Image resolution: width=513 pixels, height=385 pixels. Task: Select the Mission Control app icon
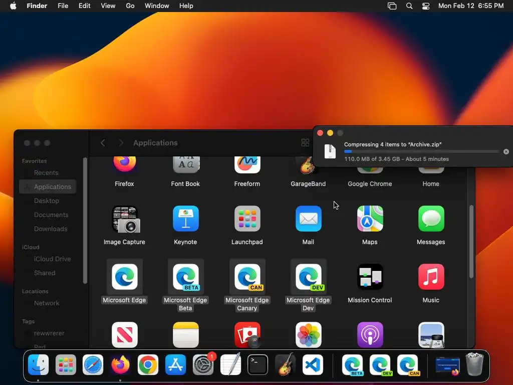[x=370, y=277]
